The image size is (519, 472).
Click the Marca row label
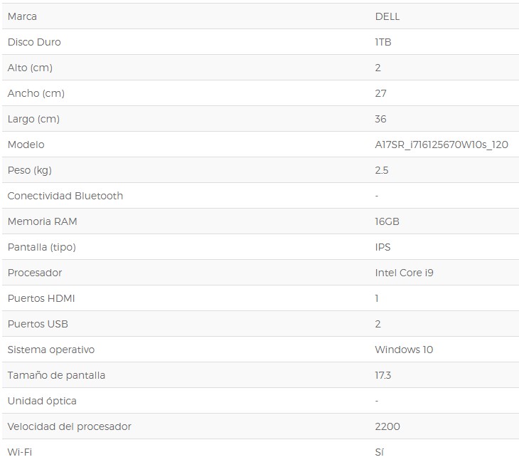pos(22,16)
